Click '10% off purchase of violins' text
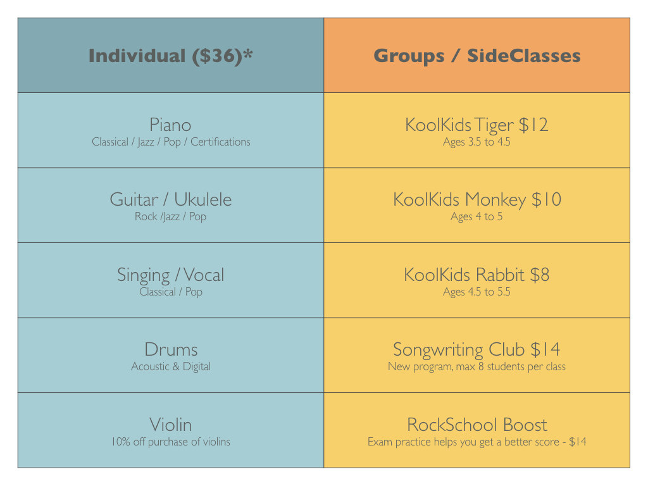 (x=171, y=442)
